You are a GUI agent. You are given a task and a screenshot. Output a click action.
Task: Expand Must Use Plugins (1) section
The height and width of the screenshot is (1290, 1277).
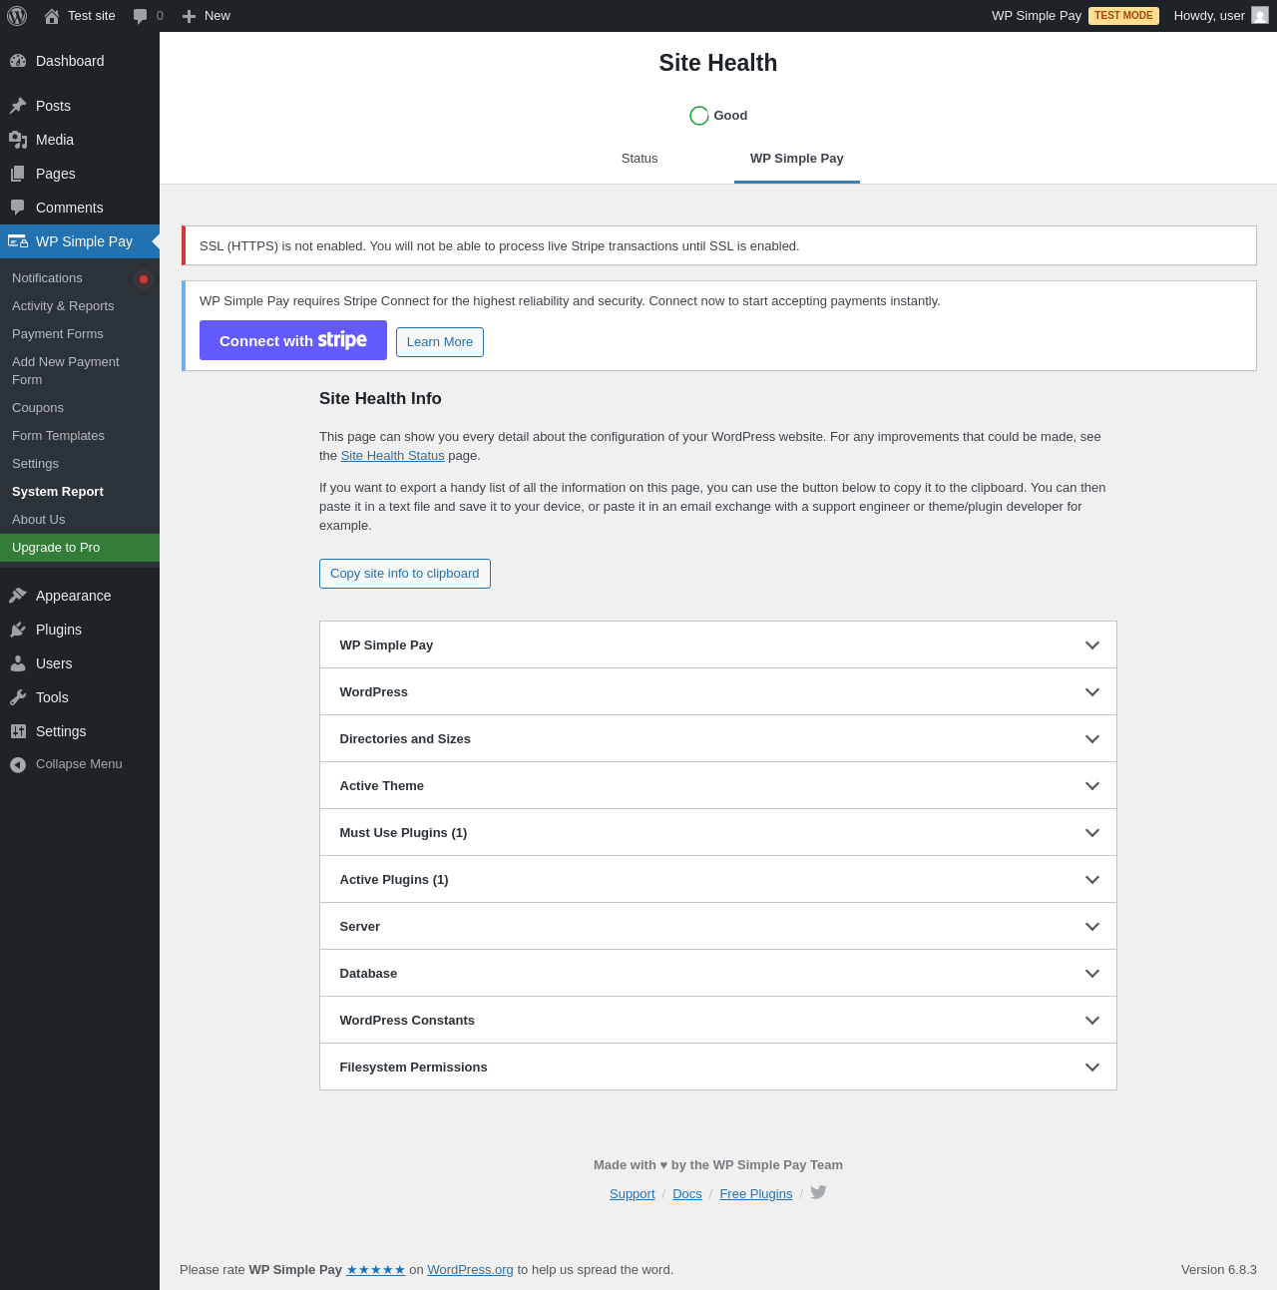click(x=718, y=832)
